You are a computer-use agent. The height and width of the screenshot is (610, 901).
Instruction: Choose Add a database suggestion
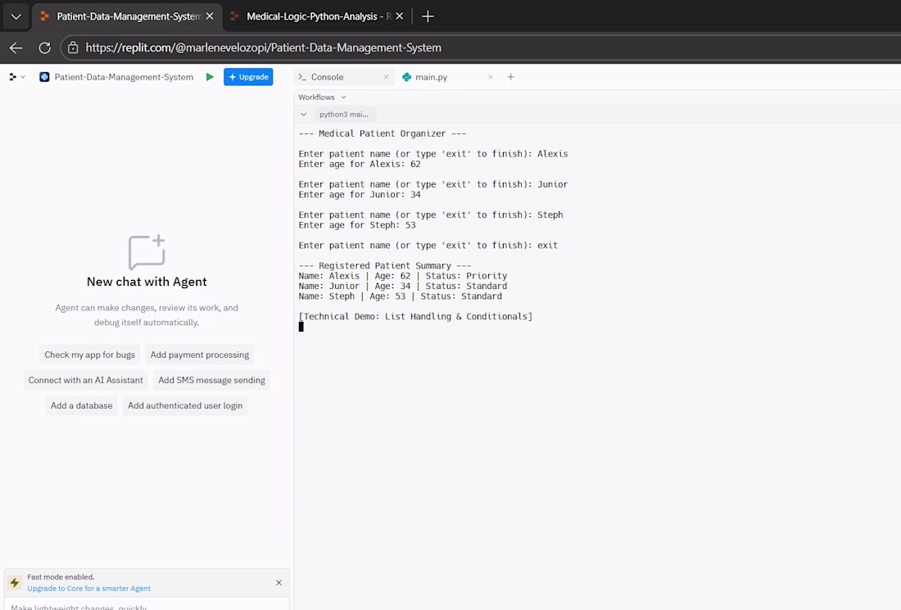coord(82,405)
